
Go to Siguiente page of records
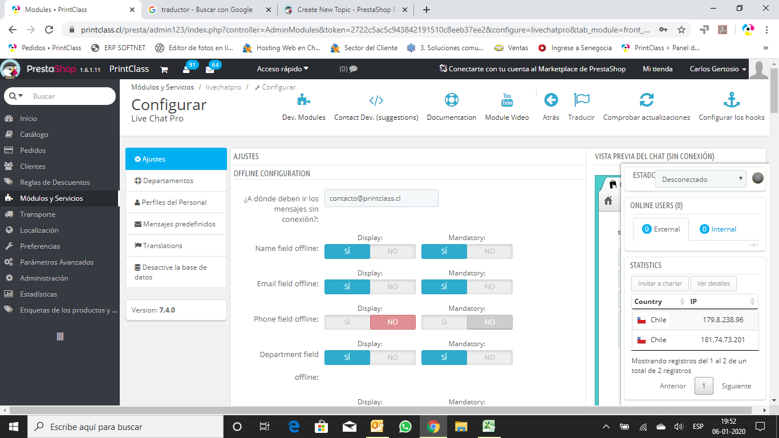click(x=736, y=386)
